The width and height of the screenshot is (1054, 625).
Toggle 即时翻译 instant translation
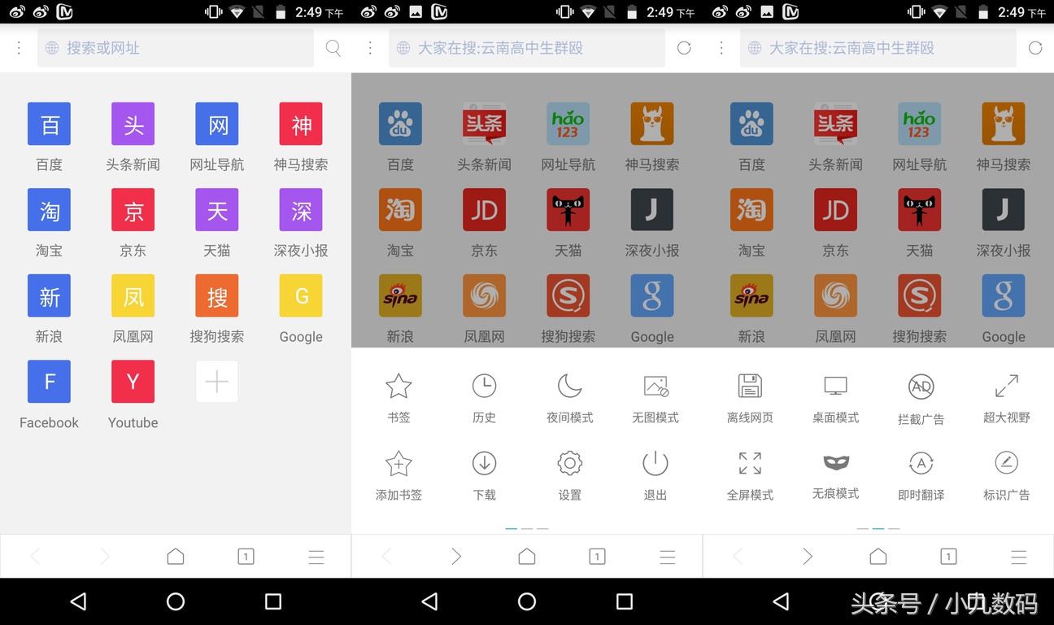point(921,475)
